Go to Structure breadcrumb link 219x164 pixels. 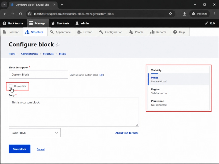tap(48, 54)
